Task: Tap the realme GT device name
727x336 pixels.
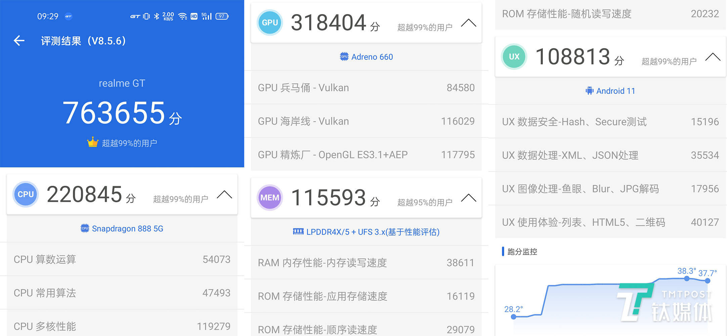Action: point(122,83)
